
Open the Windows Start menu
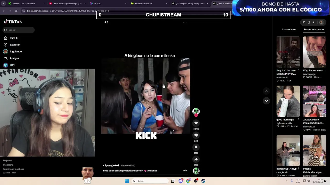[127, 181]
